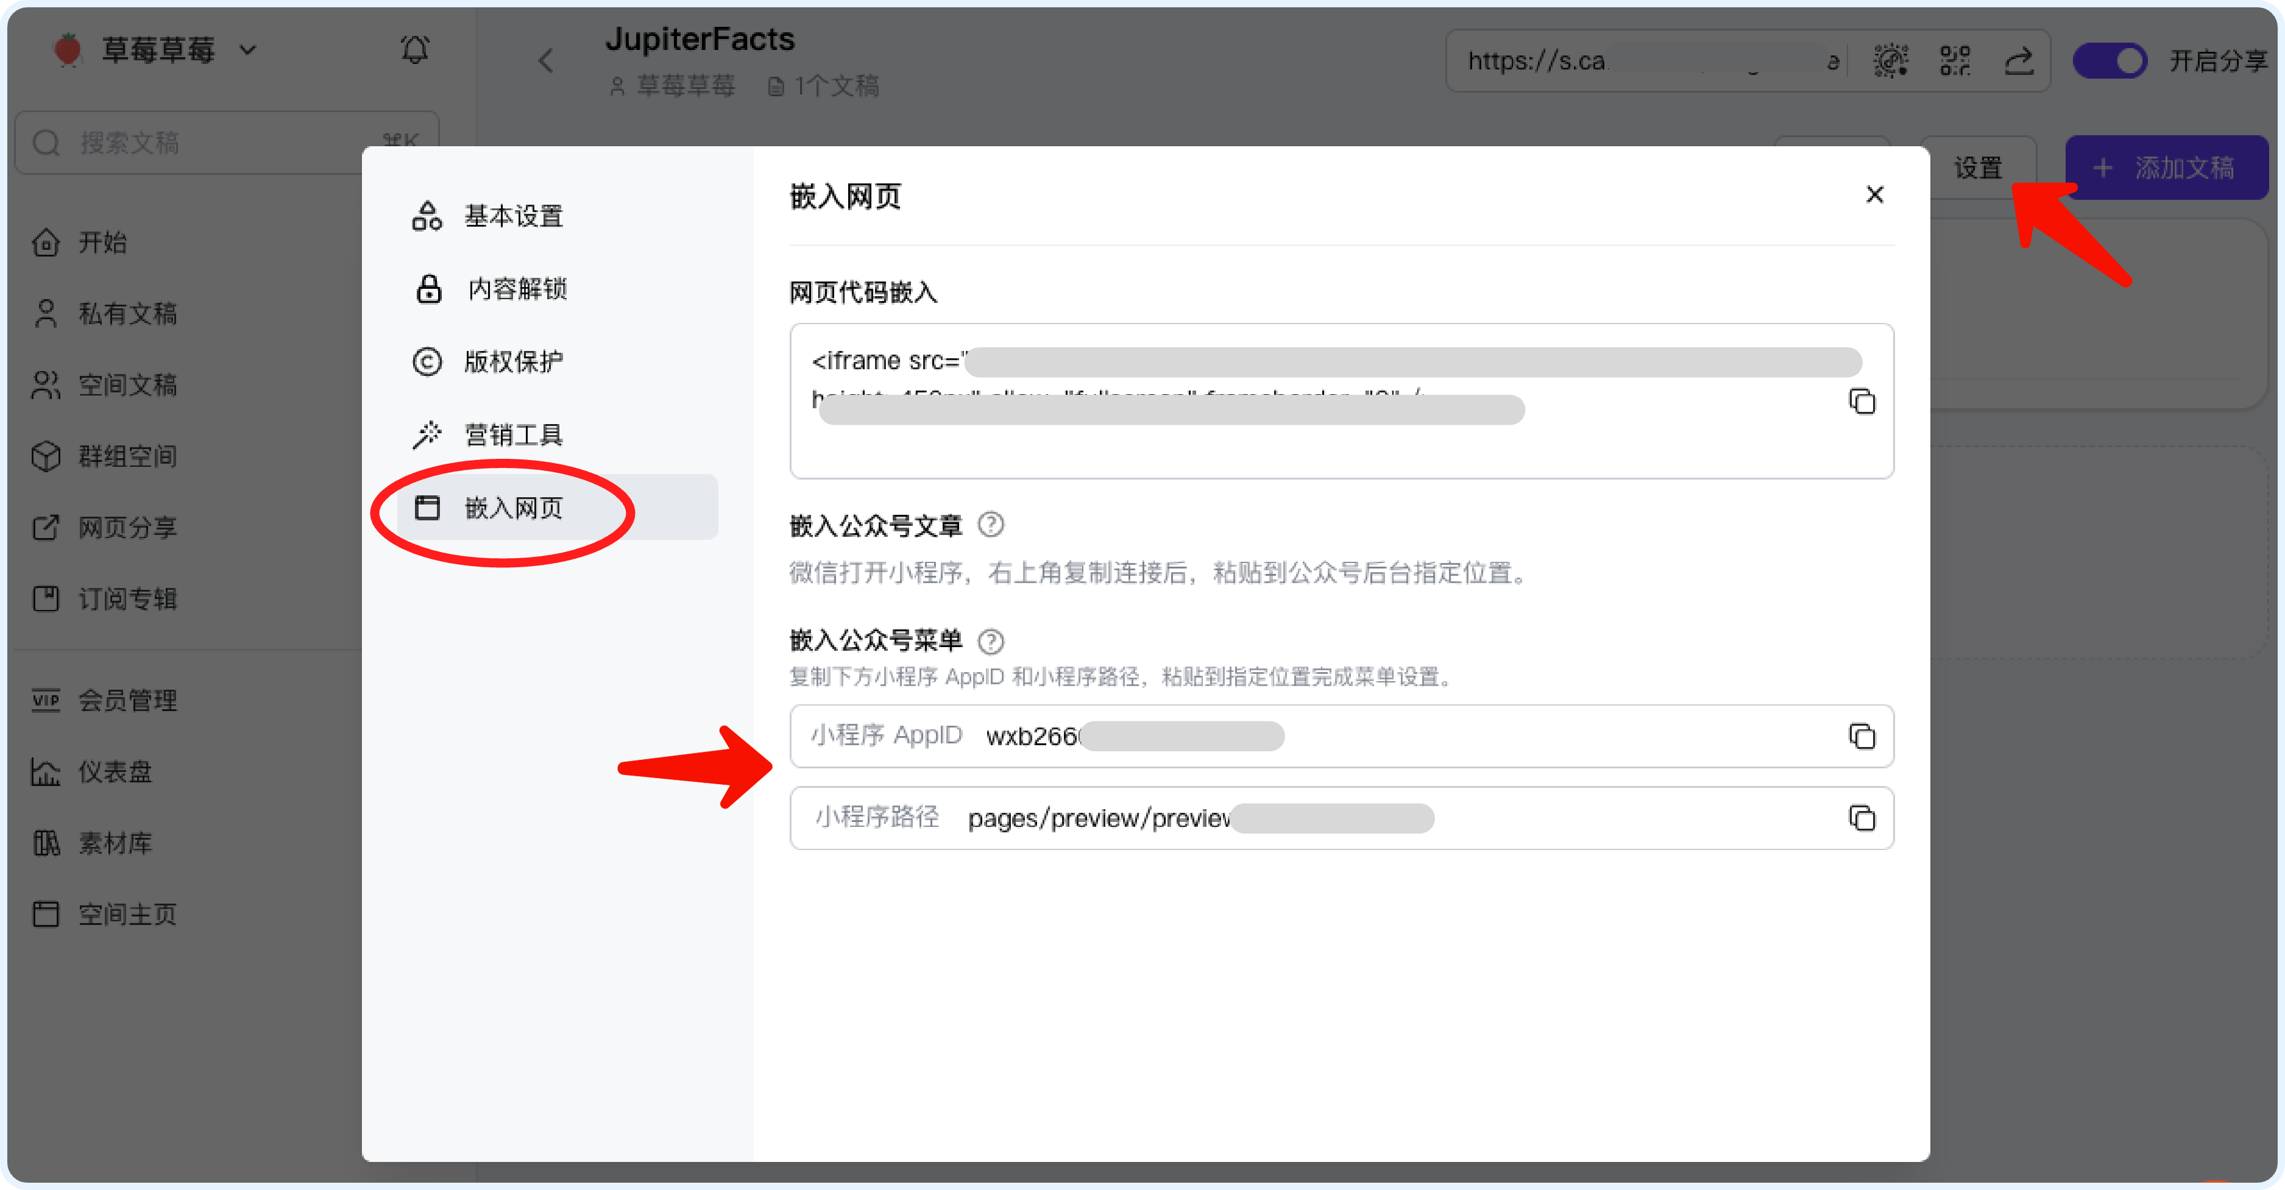Close the 嵌入网页 dialog

coord(1874,194)
